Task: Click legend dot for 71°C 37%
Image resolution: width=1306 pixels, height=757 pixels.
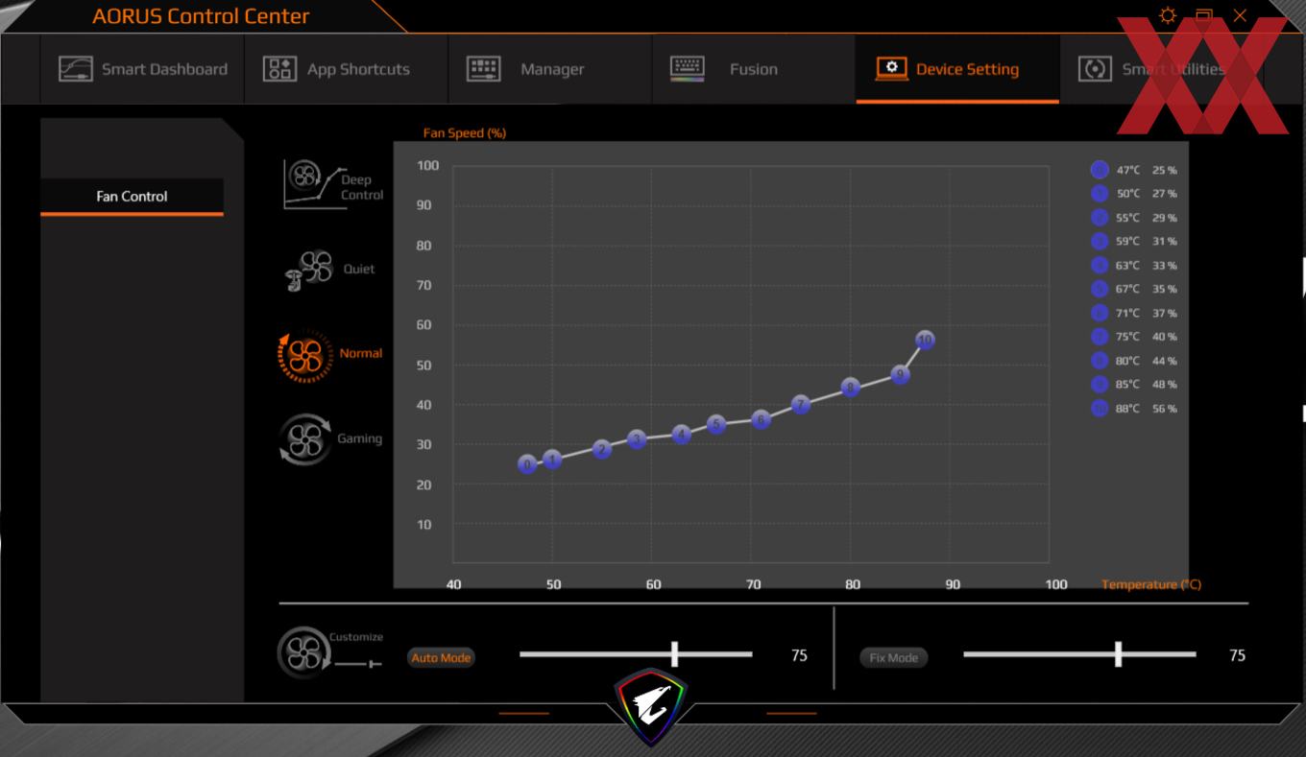Action: (x=1100, y=313)
